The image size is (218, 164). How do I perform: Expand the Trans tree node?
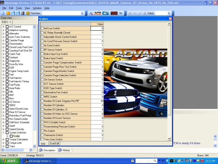click(3, 146)
